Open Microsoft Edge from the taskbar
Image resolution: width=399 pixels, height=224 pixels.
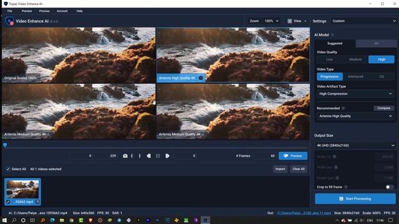(52, 220)
